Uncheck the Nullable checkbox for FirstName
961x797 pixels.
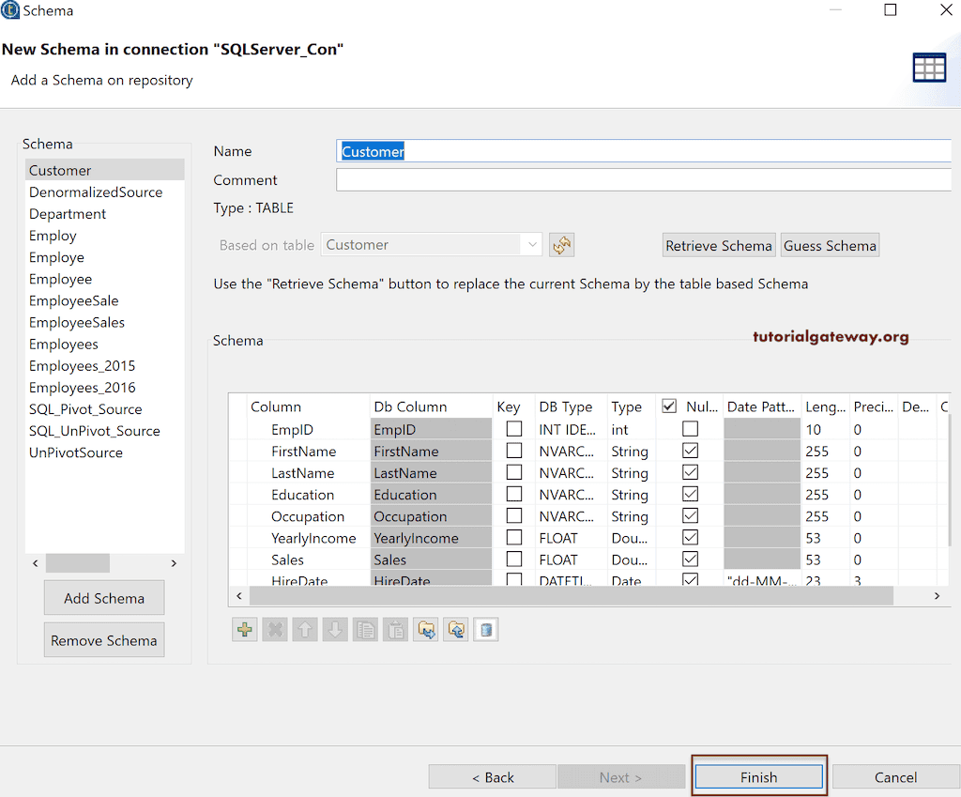[x=690, y=450]
